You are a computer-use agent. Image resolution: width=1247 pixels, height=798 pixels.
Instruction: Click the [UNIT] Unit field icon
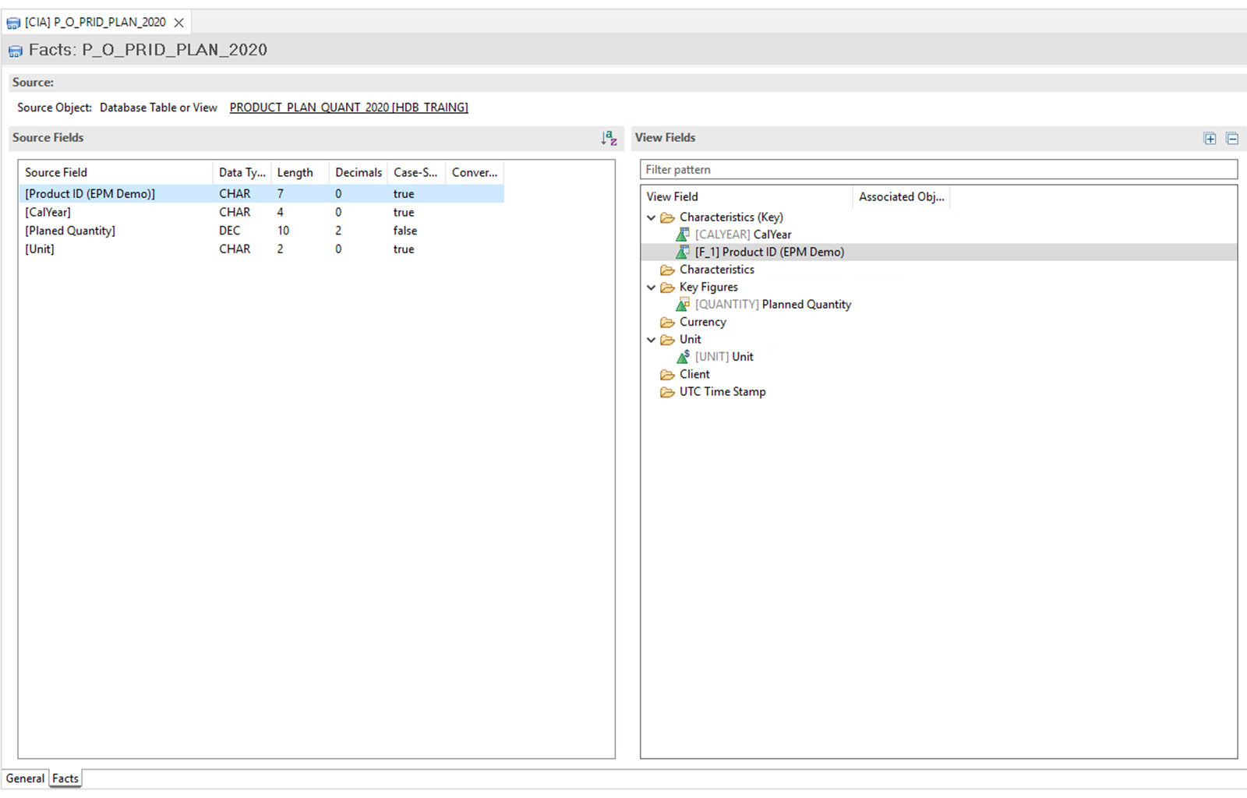coord(683,357)
